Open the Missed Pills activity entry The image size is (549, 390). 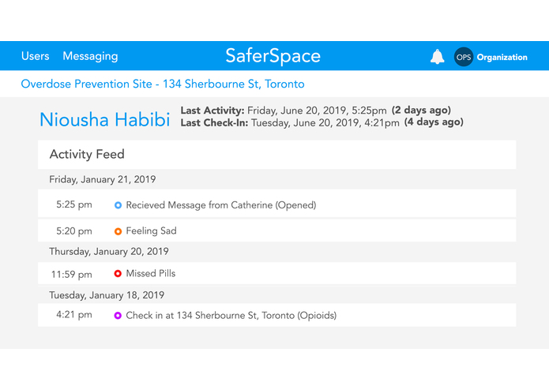pyautogui.click(x=276, y=273)
